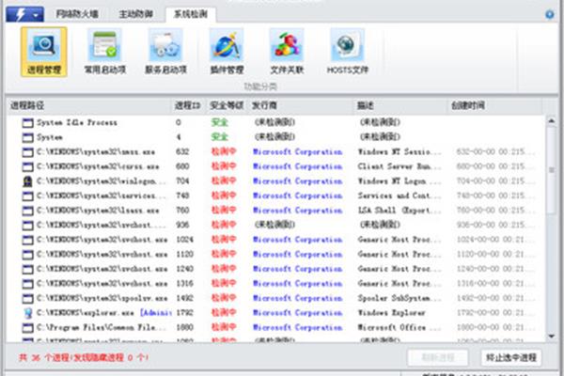Click the 'Microsoft Office' description cell
The height and width of the screenshot is (376, 564).
pyautogui.click(x=399, y=327)
